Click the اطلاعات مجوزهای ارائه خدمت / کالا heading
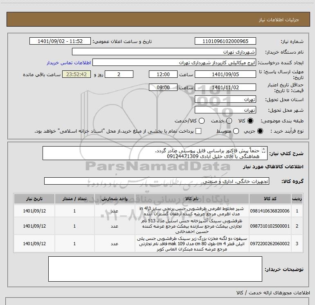The image size is (315, 305). 273,293
